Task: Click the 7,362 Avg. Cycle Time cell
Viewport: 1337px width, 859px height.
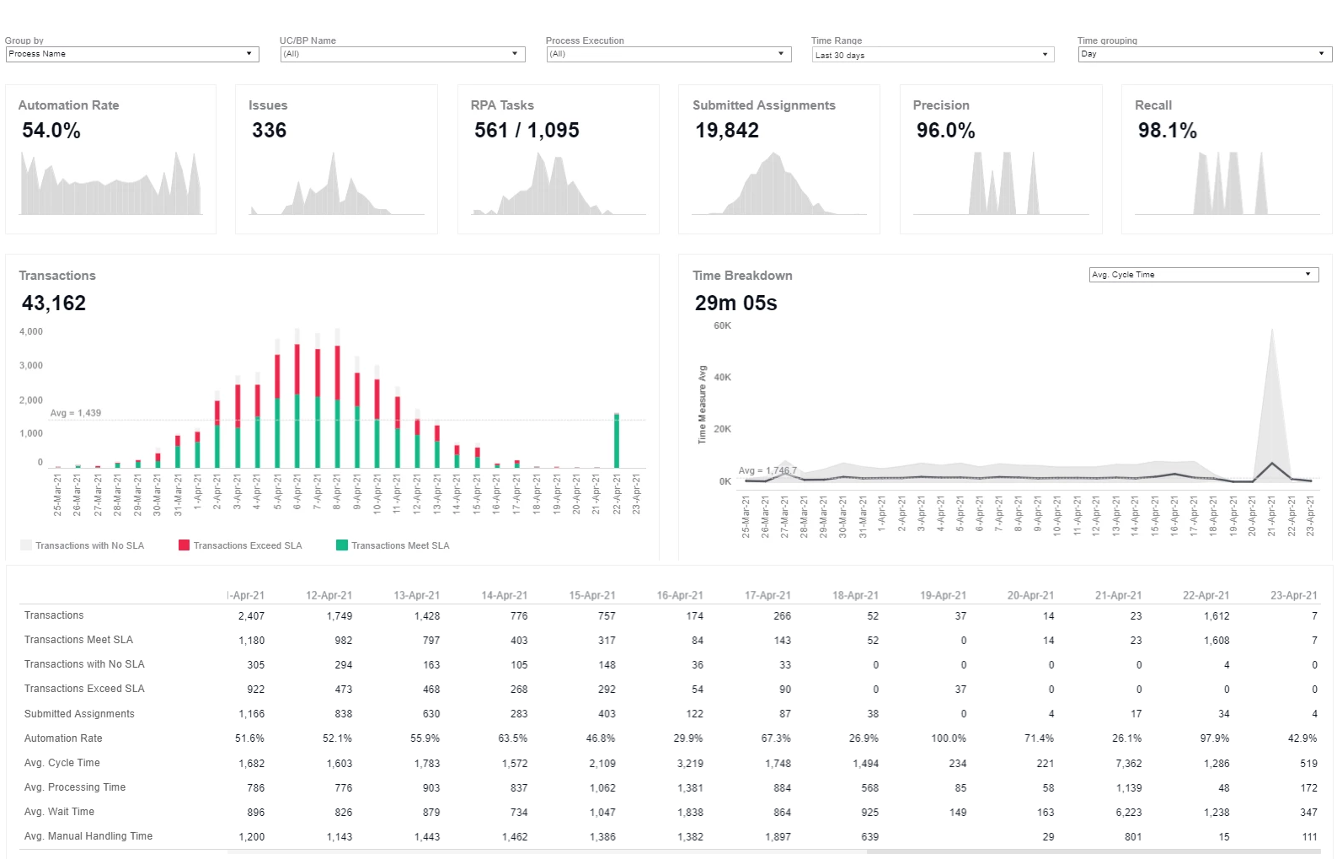Action: [x=1128, y=764]
